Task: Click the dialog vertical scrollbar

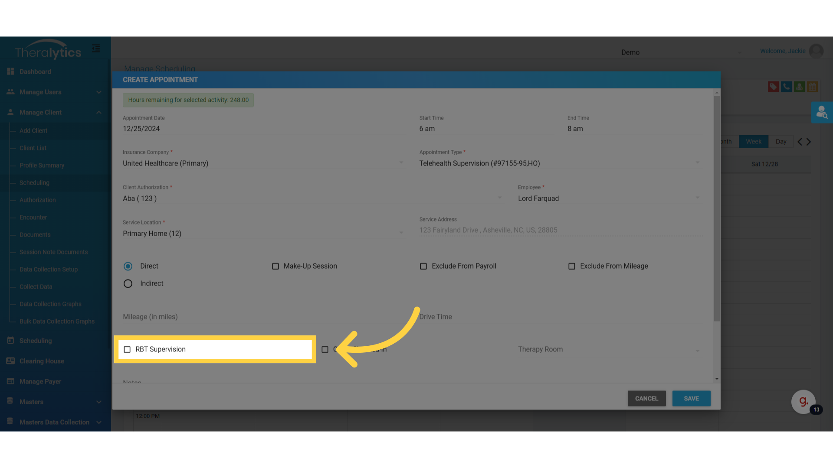Action: point(717,208)
